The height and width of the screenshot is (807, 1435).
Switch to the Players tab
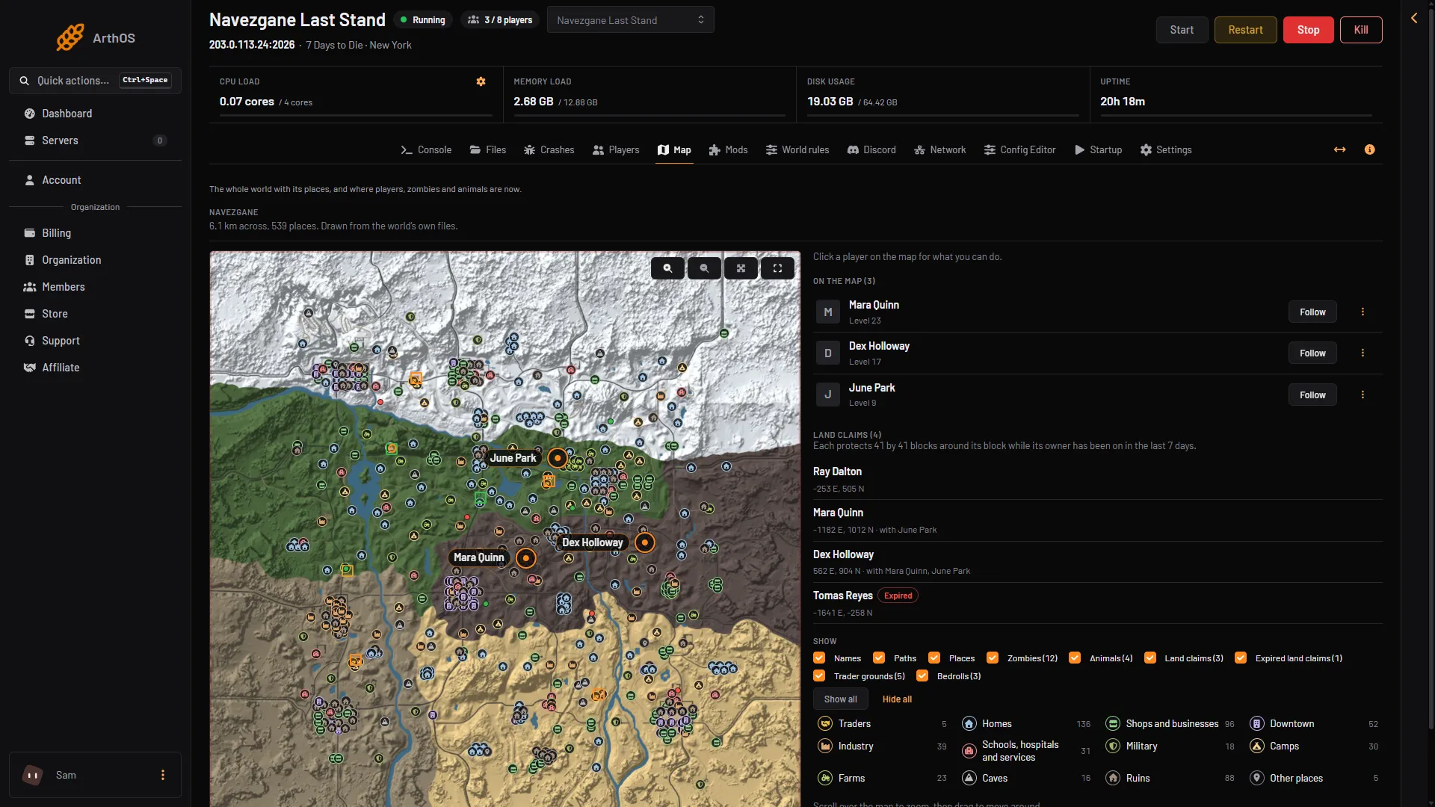pyautogui.click(x=616, y=149)
